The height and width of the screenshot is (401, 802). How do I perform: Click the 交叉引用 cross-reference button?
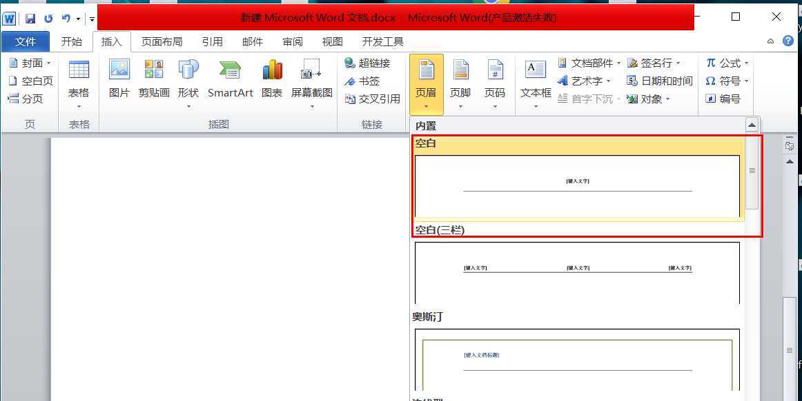373,99
